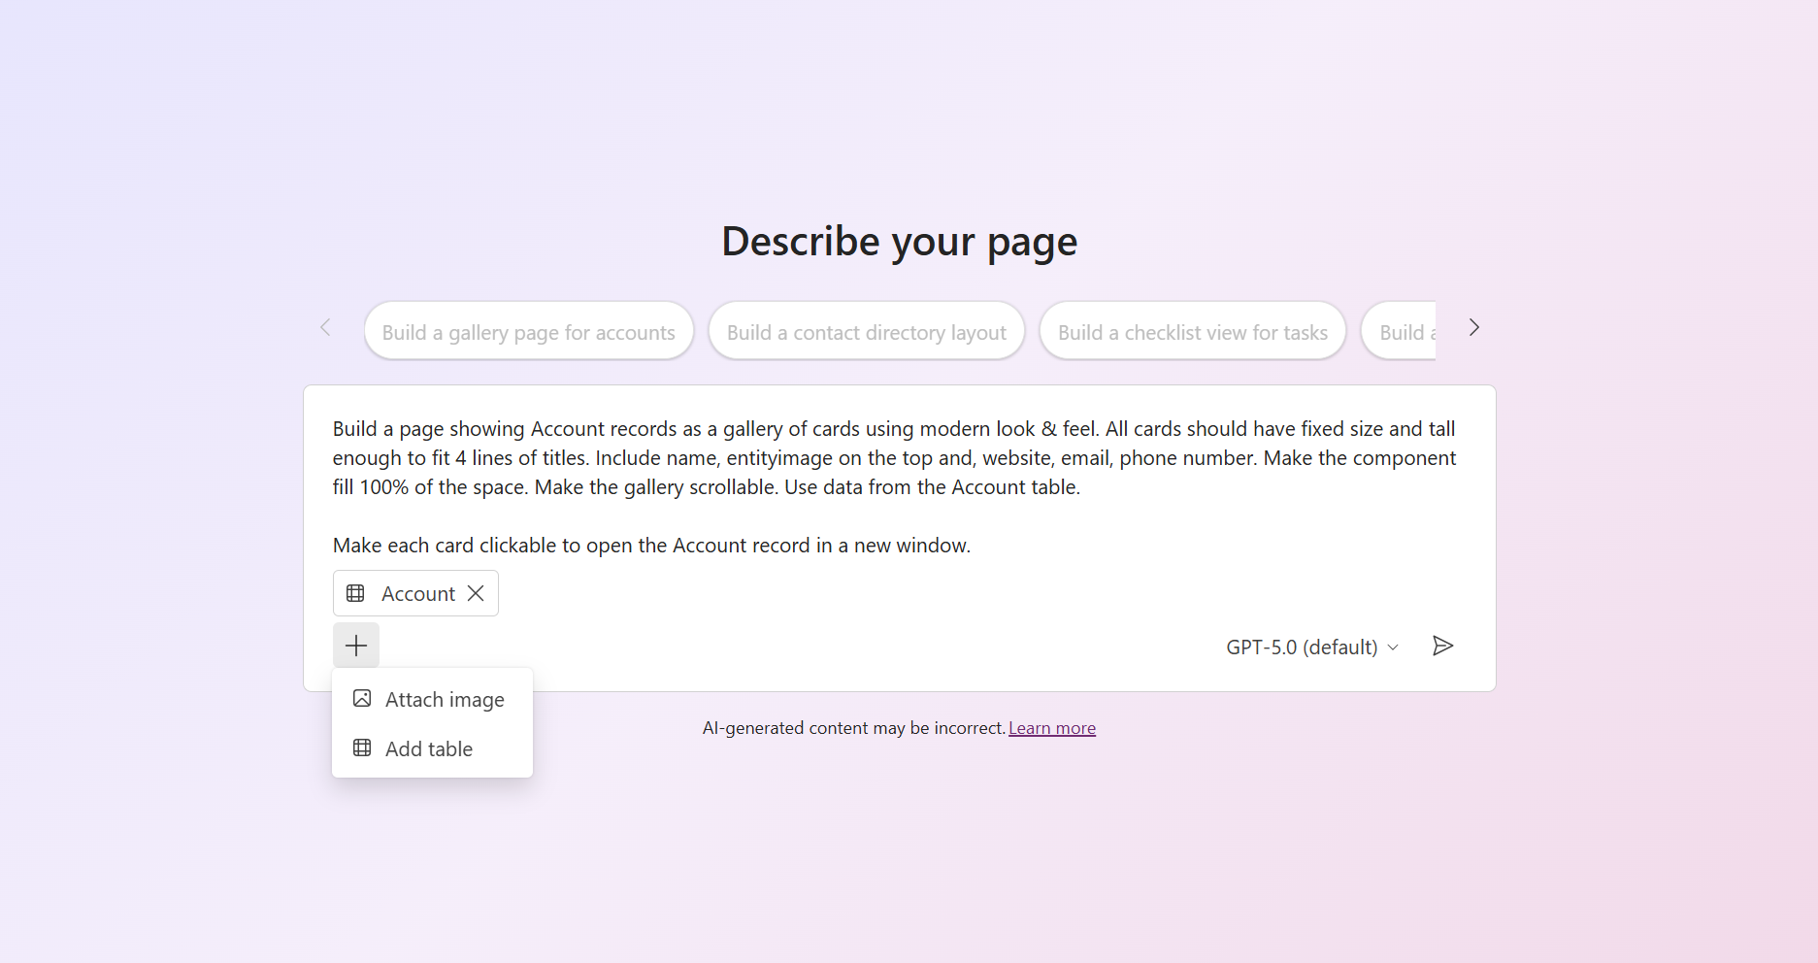This screenshot has height=963, width=1818.
Task: Click the Account chip label
Action: click(x=418, y=594)
